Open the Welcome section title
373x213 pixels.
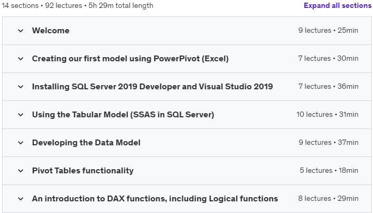[x=51, y=31]
